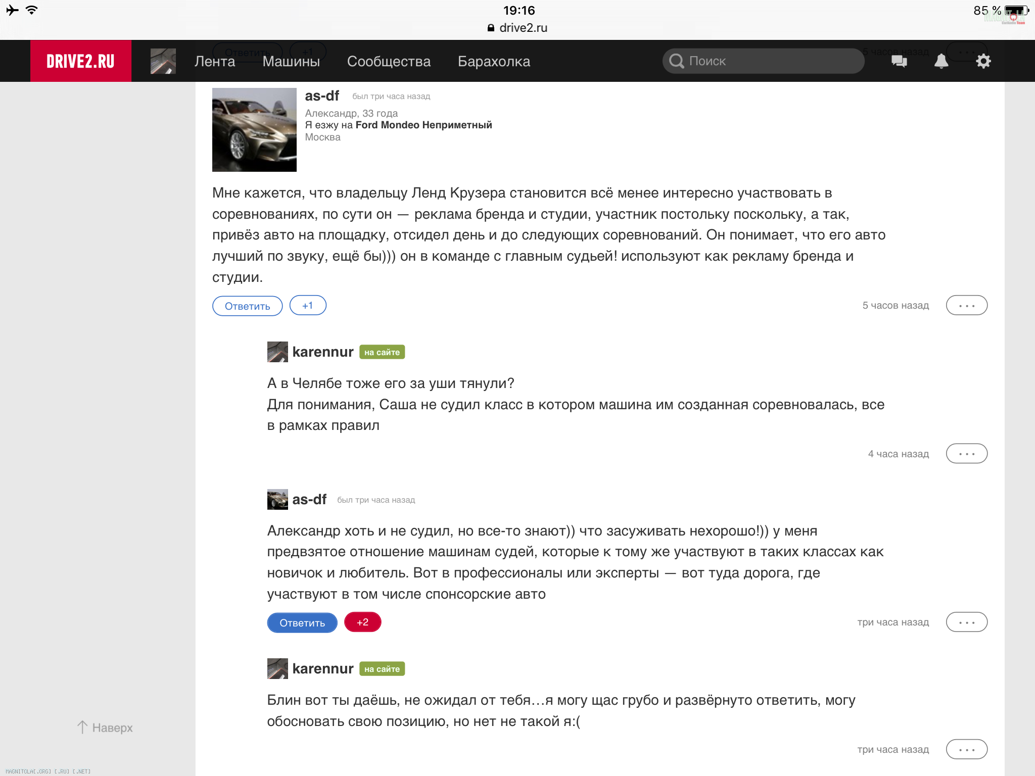Toggle the +1 like on as-df's comment

tap(308, 306)
